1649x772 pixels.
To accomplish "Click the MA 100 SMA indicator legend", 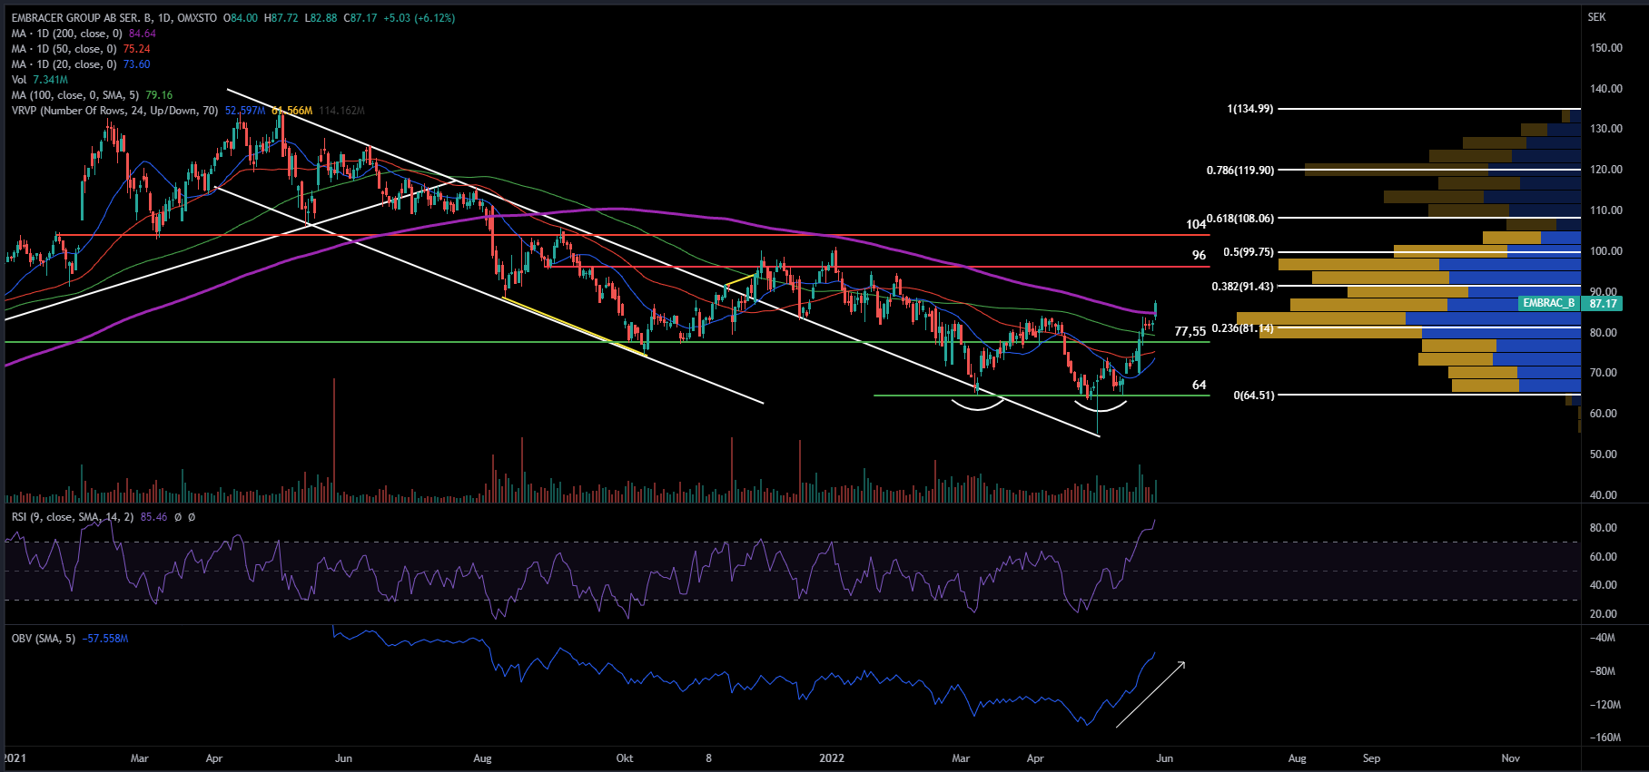I will tap(76, 95).
